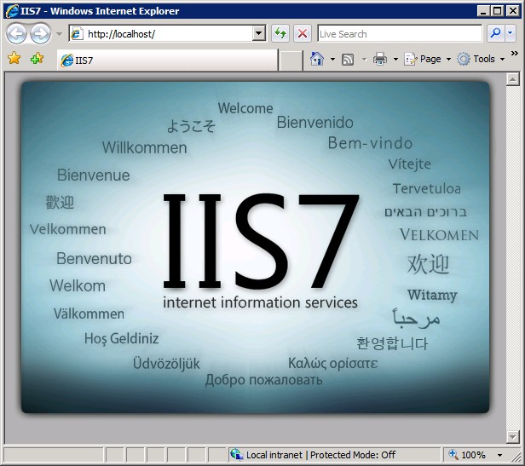The image size is (525, 466).
Task: Open the Tools menu
Action: pyautogui.click(x=481, y=60)
